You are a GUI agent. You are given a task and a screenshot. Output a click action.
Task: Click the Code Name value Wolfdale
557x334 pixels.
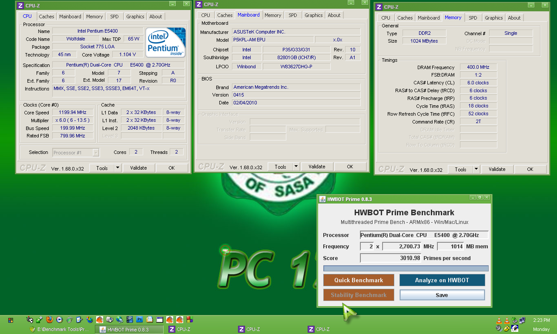(76, 39)
